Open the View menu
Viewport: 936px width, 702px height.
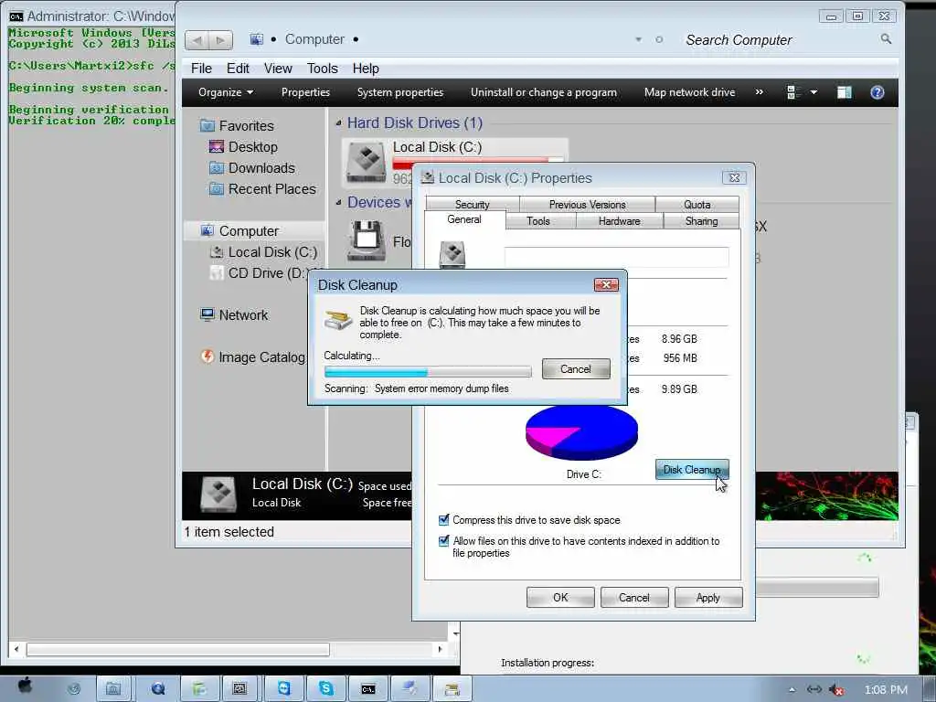(x=278, y=68)
